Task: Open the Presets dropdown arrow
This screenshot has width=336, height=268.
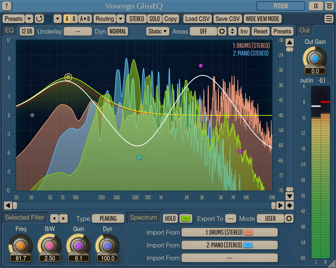Action: (29, 19)
